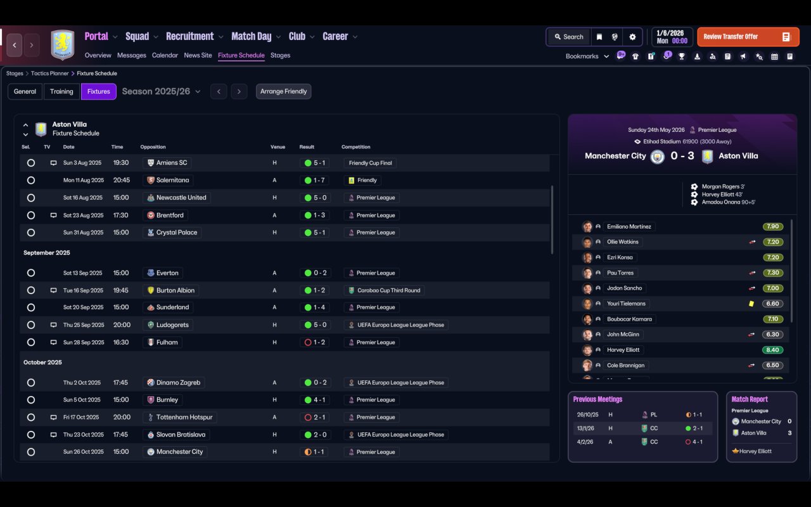Image resolution: width=811 pixels, height=507 pixels.
Task: Click the substitution icon on Ollie Watkins row
Action: click(x=752, y=242)
